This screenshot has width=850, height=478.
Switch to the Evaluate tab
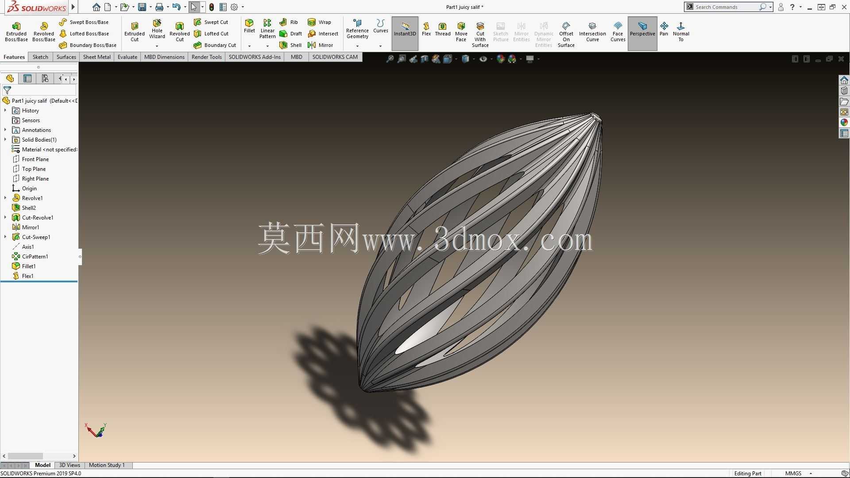[x=127, y=57]
